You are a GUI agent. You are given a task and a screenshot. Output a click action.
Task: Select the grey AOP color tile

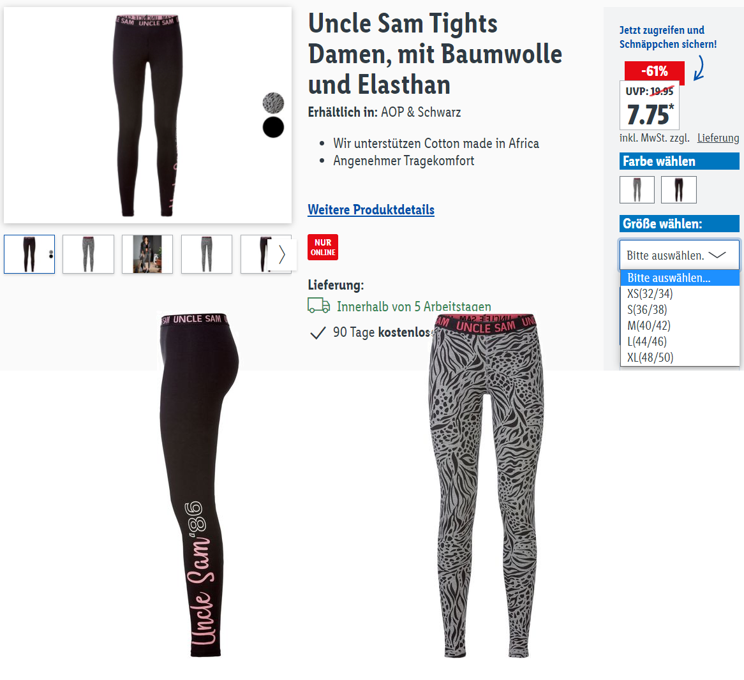pos(637,189)
